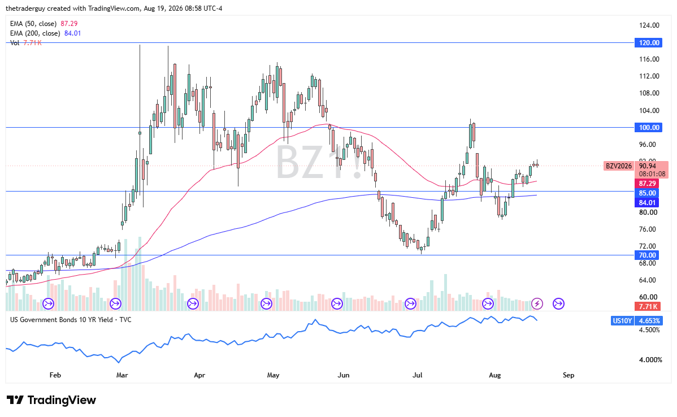Click the March contract rollover marker icon
This screenshot has height=417, width=677.
(115, 304)
